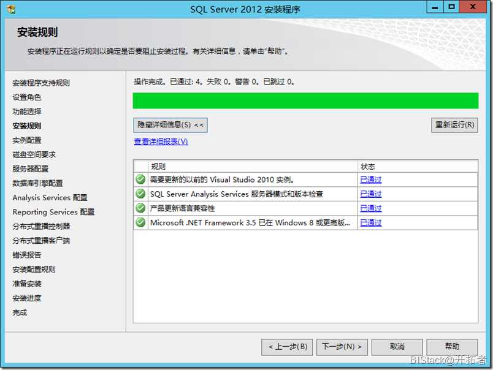This screenshot has height=370, width=493.
Task: Open 已通过 status link for 产品更新语言兼容性
Action: click(x=371, y=208)
